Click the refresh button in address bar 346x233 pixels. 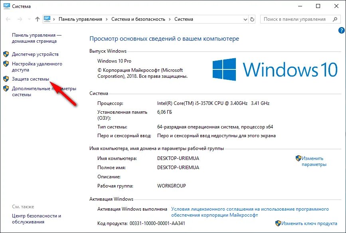click(x=252, y=20)
